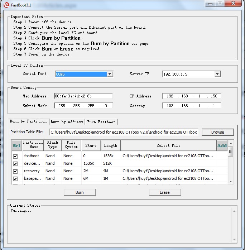Click the Erase button
The height and width of the screenshot is (250, 245).
point(164,192)
